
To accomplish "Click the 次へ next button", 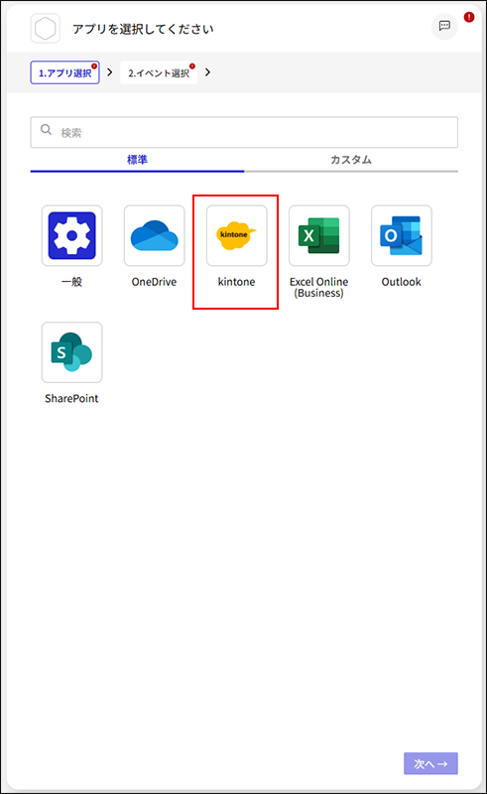I will point(430,763).
